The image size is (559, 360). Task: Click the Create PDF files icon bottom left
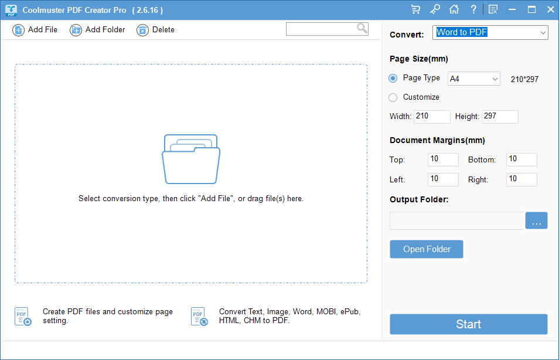coord(22,317)
